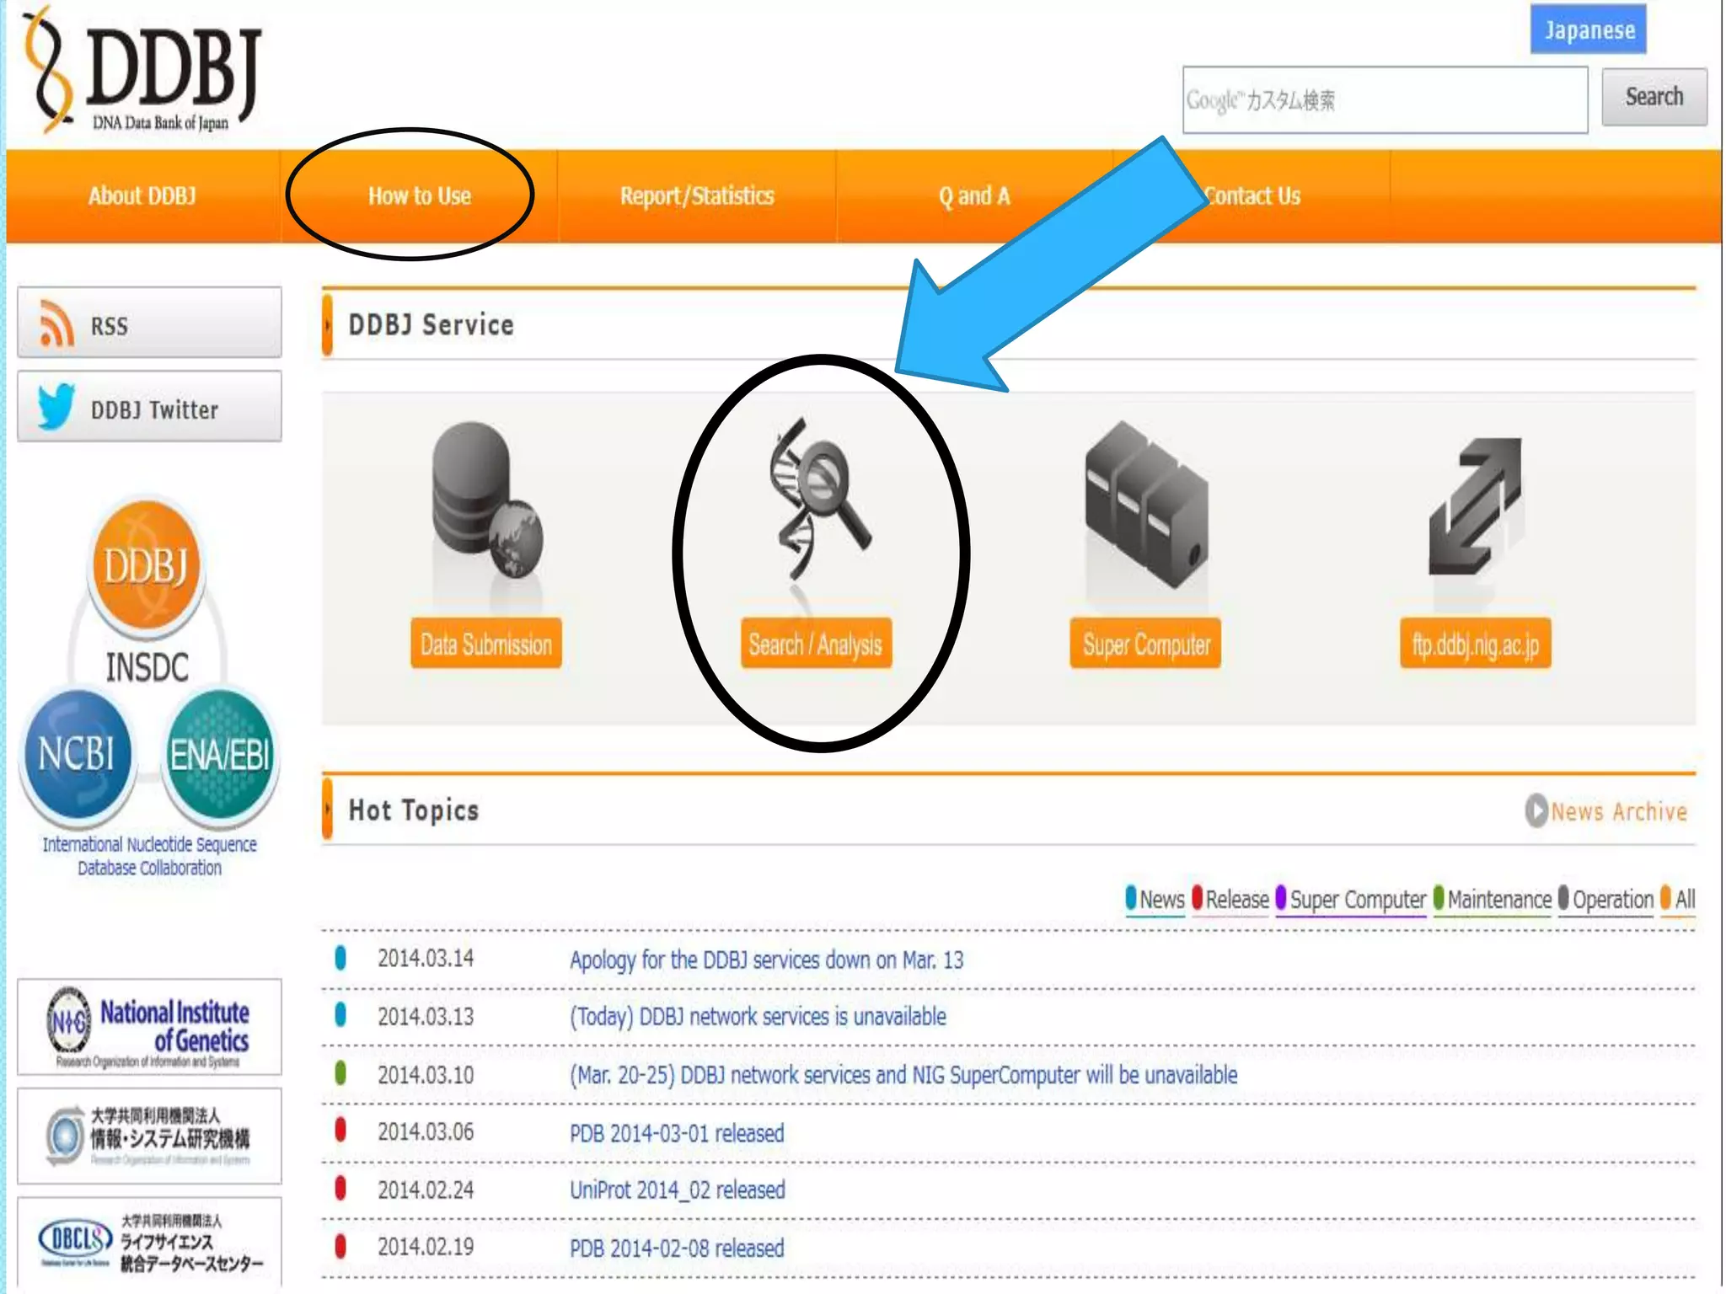Filter hot topics by News
The width and height of the screenshot is (1726, 1294).
tap(1155, 899)
